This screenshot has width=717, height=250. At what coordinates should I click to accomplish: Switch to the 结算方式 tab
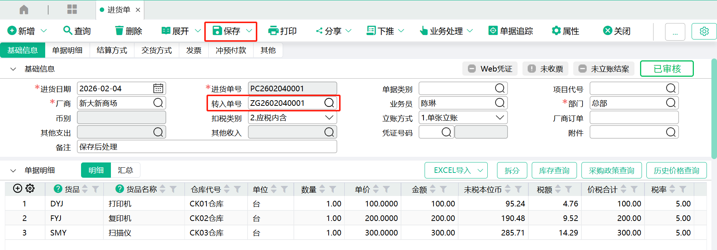(112, 50)
